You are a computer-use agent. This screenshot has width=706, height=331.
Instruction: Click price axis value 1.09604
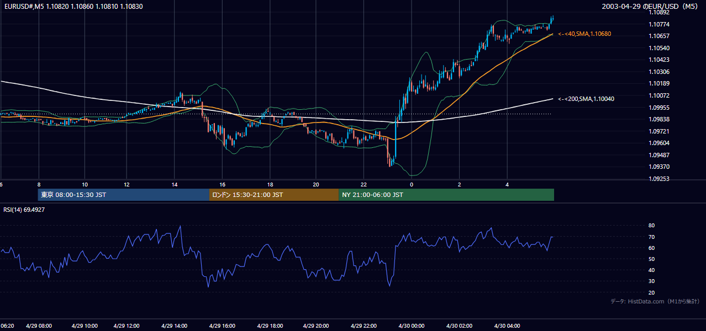click(658, 143)
